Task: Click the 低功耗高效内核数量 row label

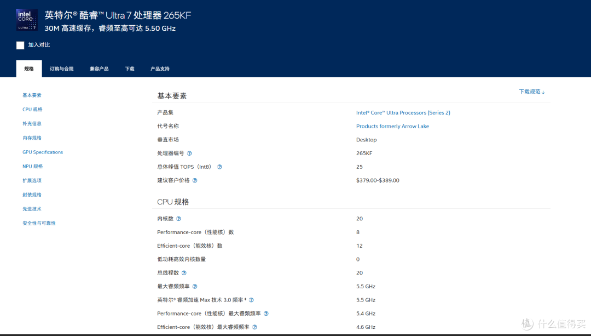Action: [181, 259]
